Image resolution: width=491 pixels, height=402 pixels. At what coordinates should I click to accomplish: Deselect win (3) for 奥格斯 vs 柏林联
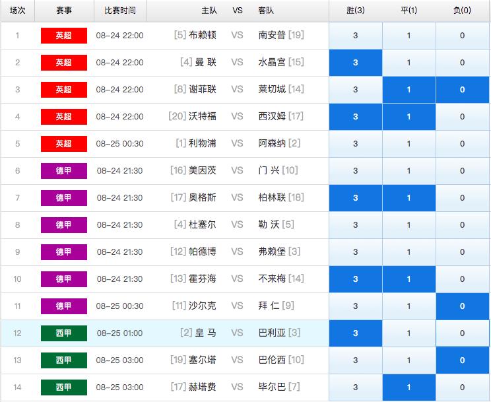(356, 198)
